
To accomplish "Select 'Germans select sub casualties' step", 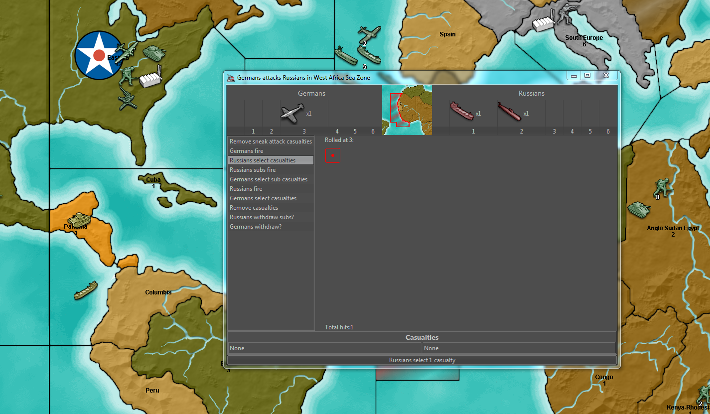I will pos(271,179).
